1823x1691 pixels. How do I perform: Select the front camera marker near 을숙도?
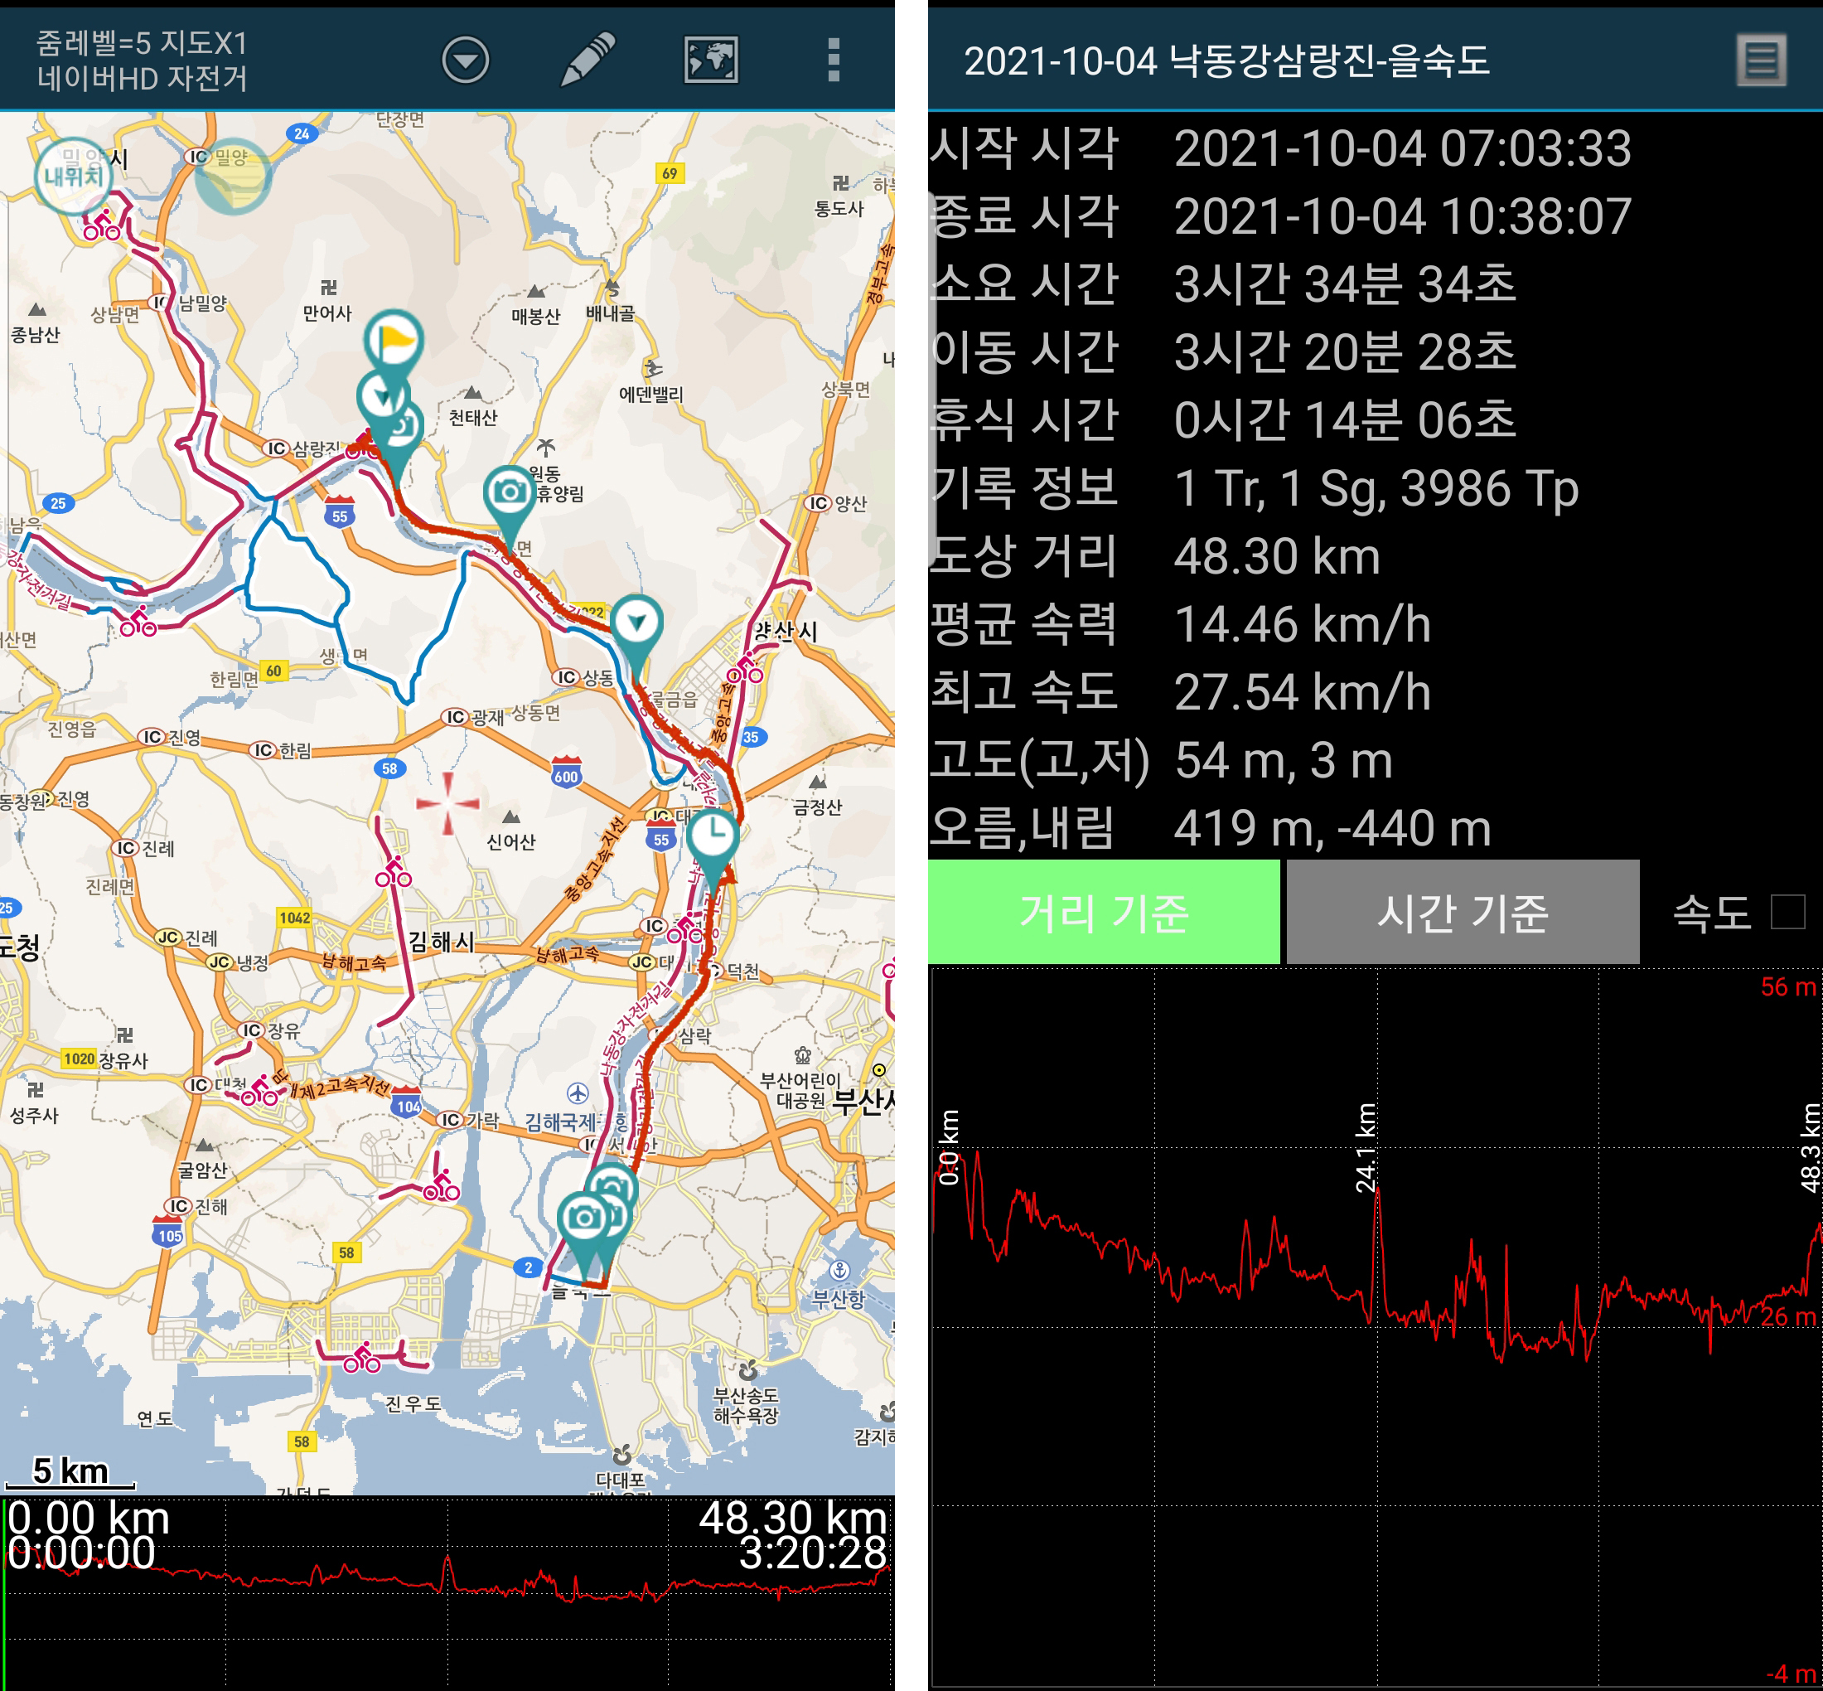(584, 1219)
